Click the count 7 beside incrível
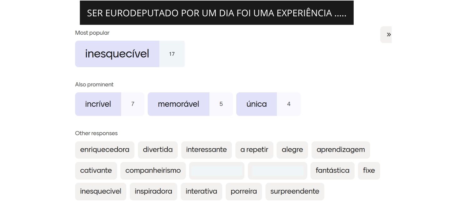Screen dimensions: 461x205 (x=133, y=104)
